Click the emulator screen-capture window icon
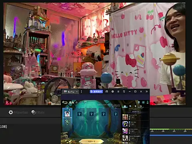 coord(124,92)
